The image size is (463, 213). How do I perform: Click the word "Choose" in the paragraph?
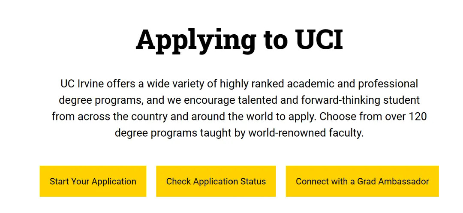click(337, 117)
